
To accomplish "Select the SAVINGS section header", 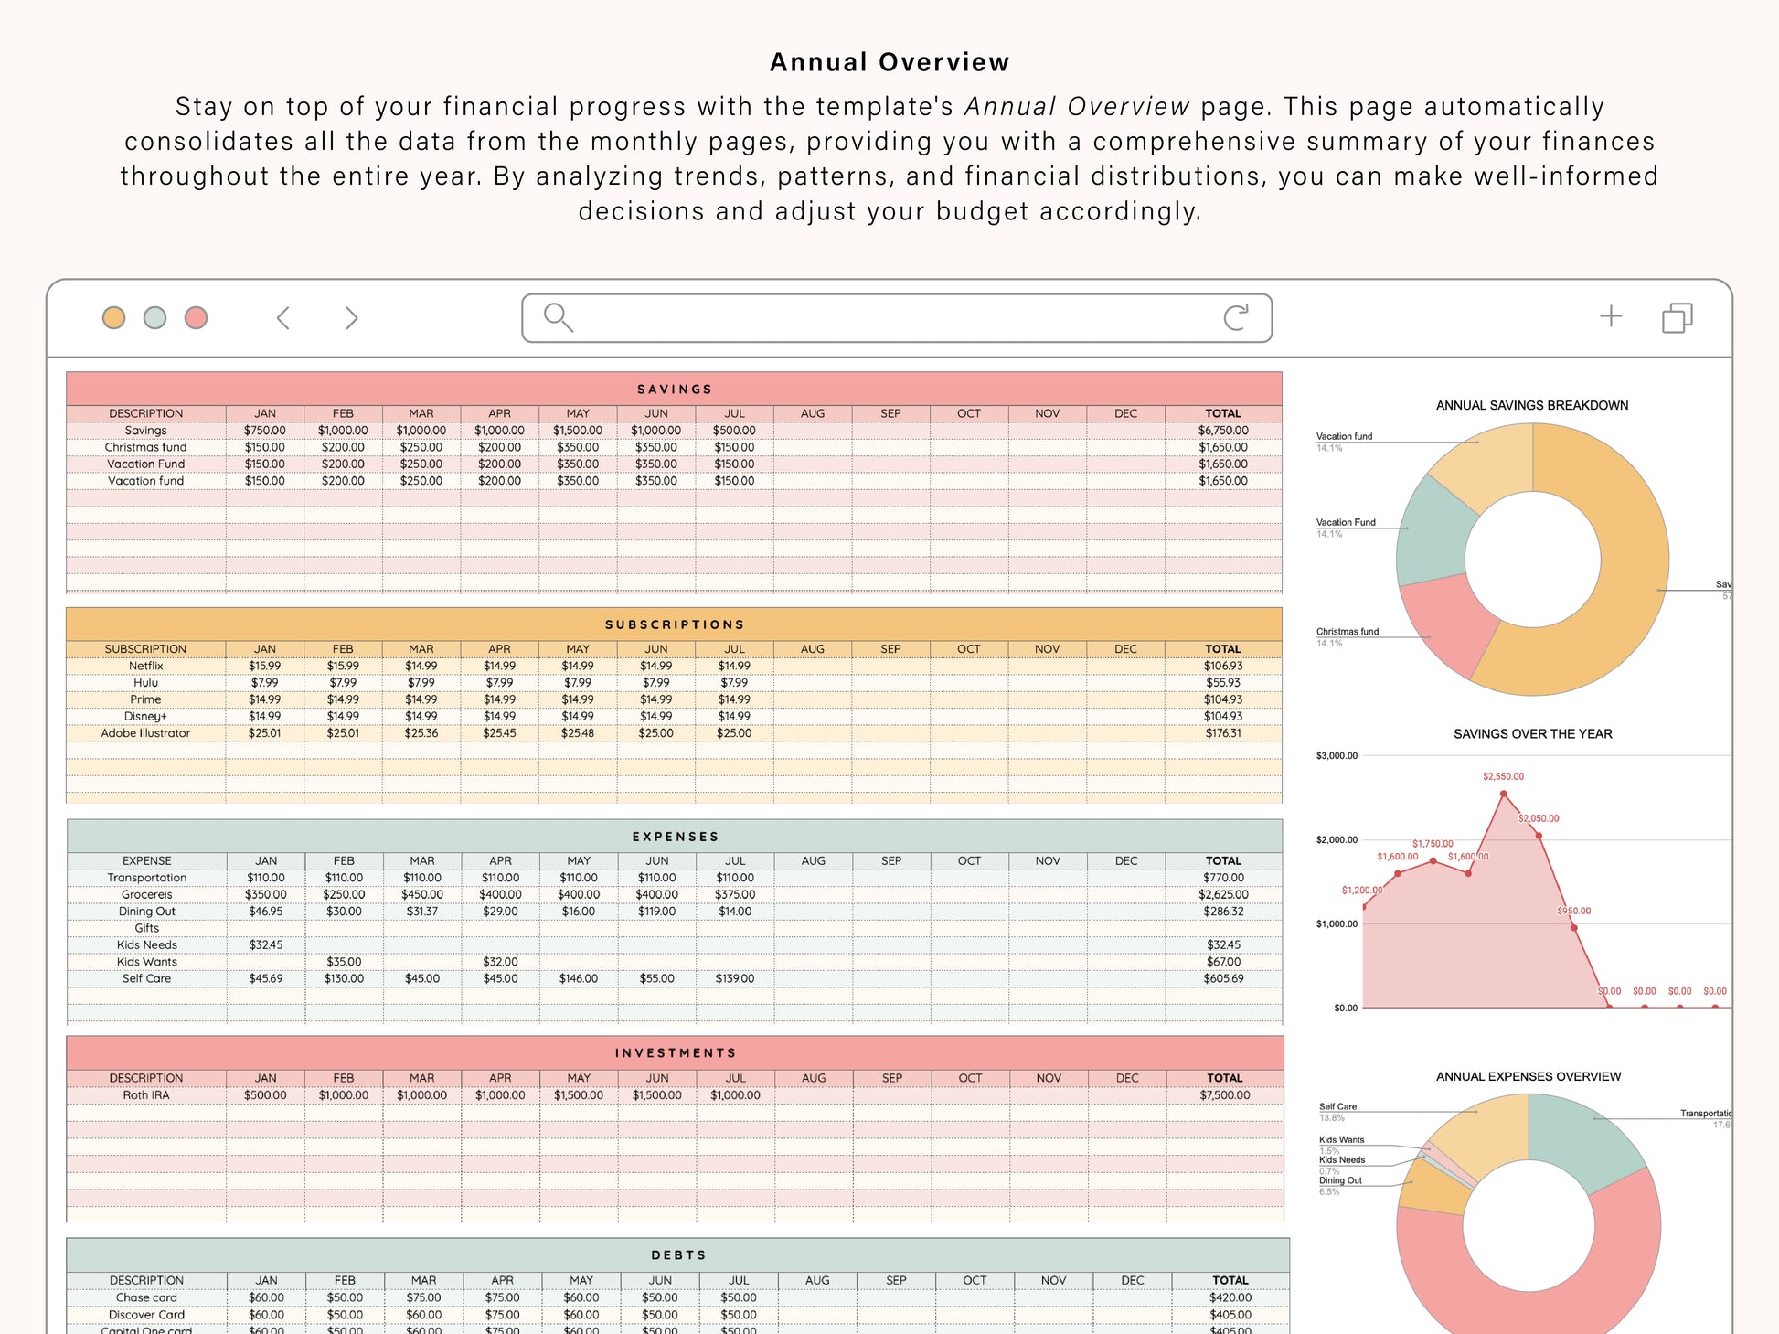I will pos(674,389).
